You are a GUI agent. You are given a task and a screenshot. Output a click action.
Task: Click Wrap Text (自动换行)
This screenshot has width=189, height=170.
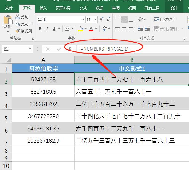point(164,19)
